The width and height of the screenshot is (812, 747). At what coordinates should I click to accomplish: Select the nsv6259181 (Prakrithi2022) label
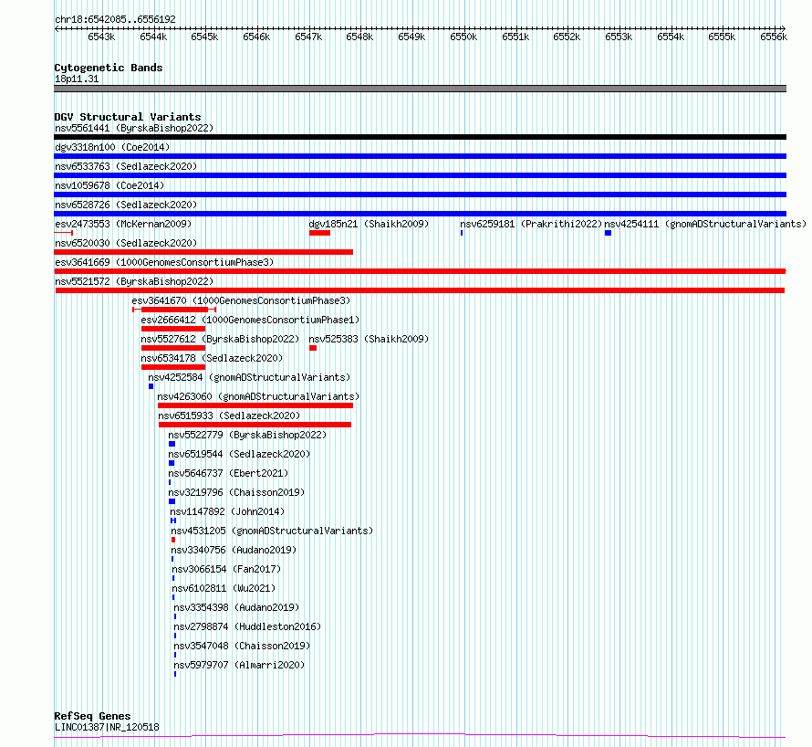point(531,224)
